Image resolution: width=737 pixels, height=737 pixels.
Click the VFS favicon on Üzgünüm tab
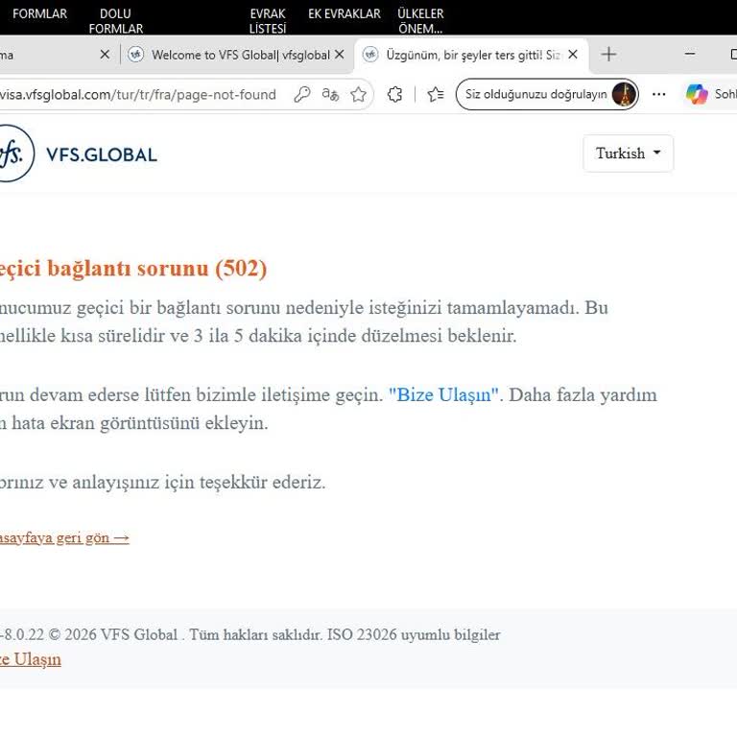pos(370,55)
